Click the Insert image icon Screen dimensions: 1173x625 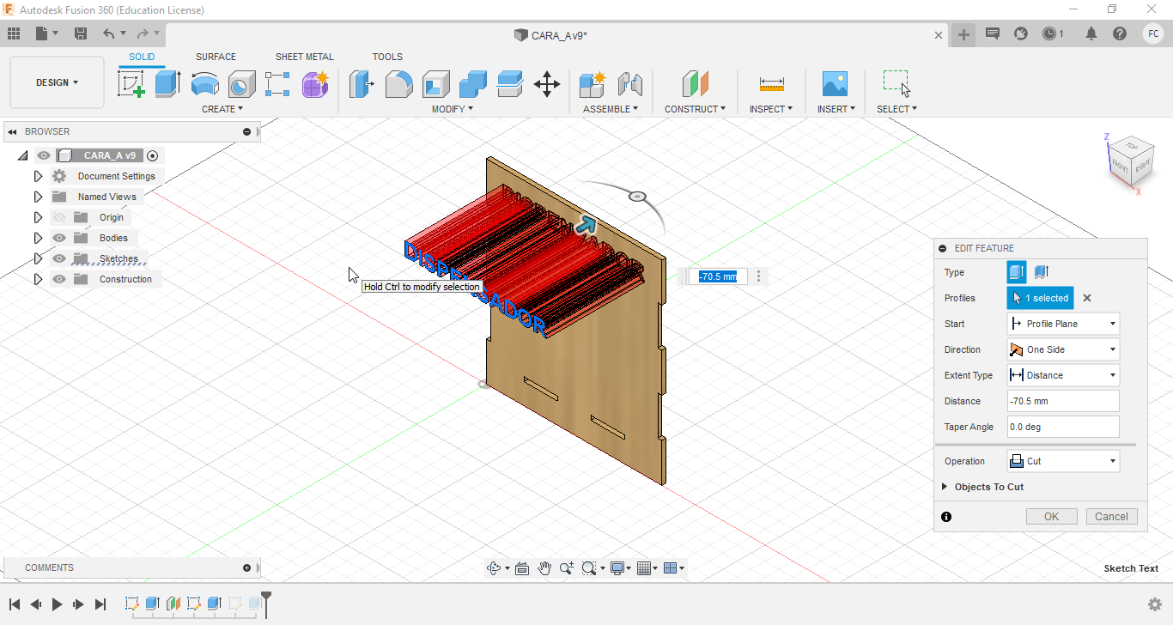click(x=835, y=84)
